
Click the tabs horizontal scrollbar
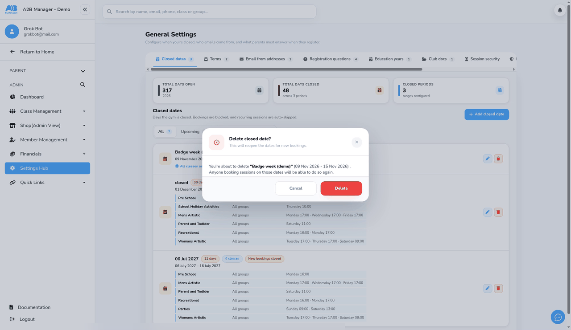[286, 69]
